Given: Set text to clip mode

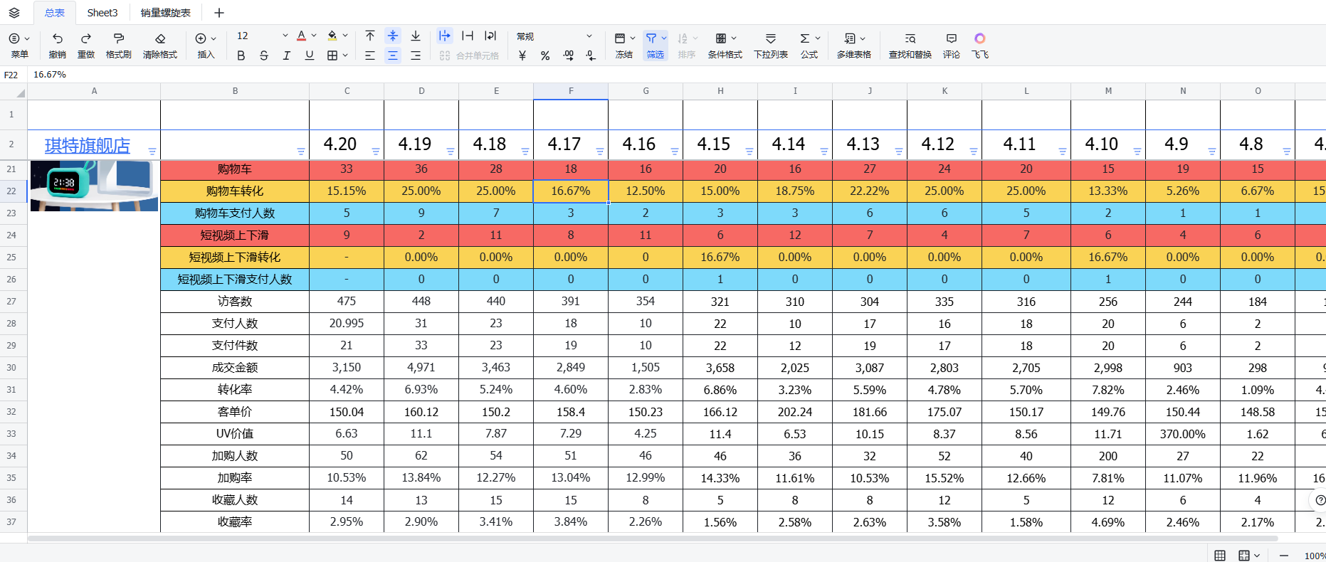Looking at the screenshot, I should (468, 36).
